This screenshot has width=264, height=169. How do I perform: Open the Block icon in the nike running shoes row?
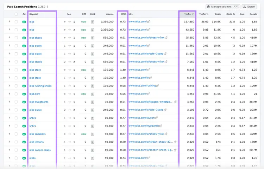pos(93,86)
